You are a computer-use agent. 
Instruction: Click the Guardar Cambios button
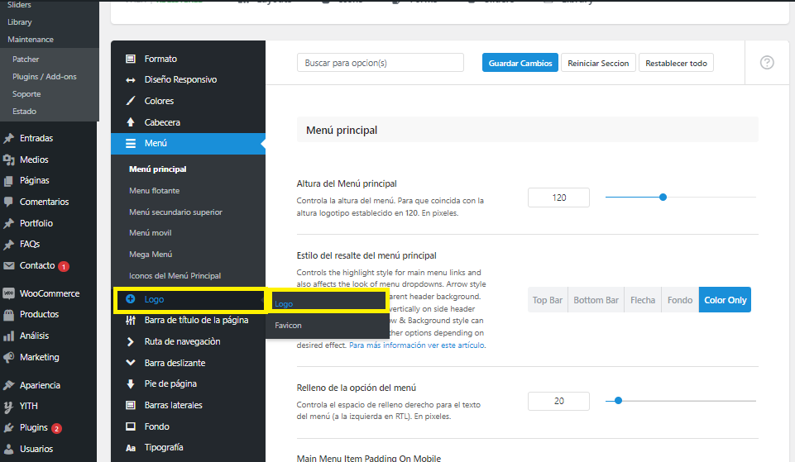[520, 63]
